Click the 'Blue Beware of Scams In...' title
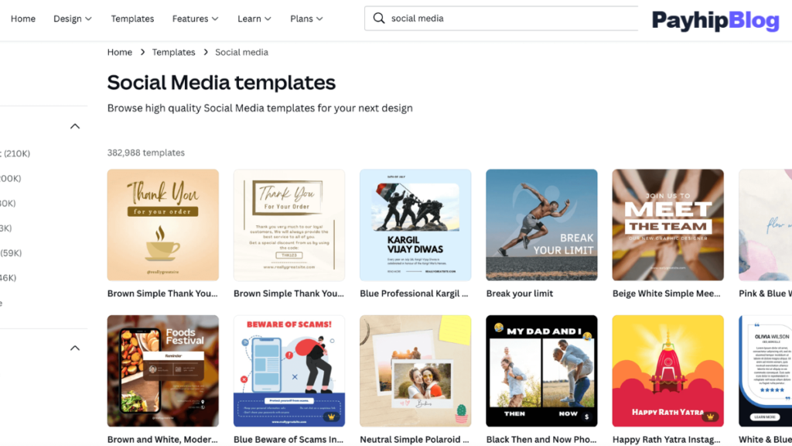Image resolution: width=792 pixels, height=446 pixels. [x=288, y=440]
